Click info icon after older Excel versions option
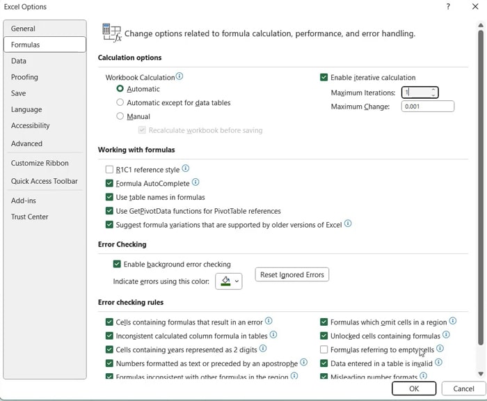Screen dimensions: 487x401 click(348, 224)
